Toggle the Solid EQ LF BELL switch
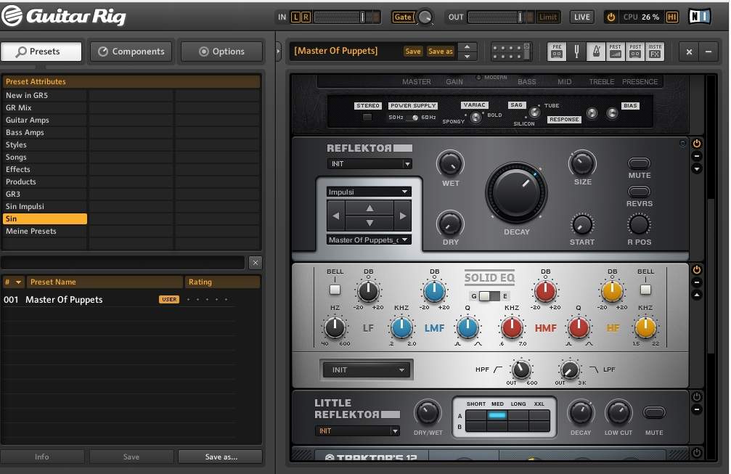 [x=335, y=290]
